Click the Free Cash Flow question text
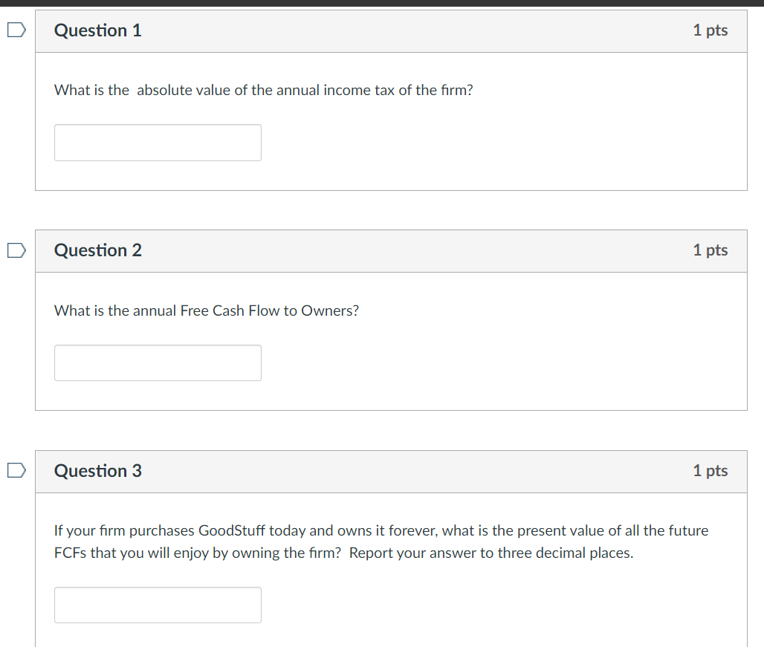The image size is (764, 647). (x=206, y=311)
